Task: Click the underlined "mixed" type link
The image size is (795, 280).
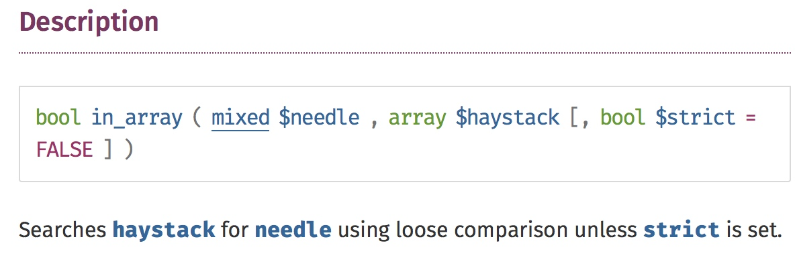Action: click(240, 118)
